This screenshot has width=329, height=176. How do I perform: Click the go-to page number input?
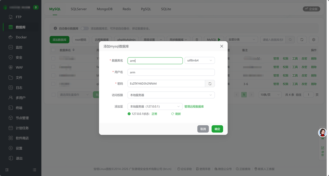pos(308,95)
